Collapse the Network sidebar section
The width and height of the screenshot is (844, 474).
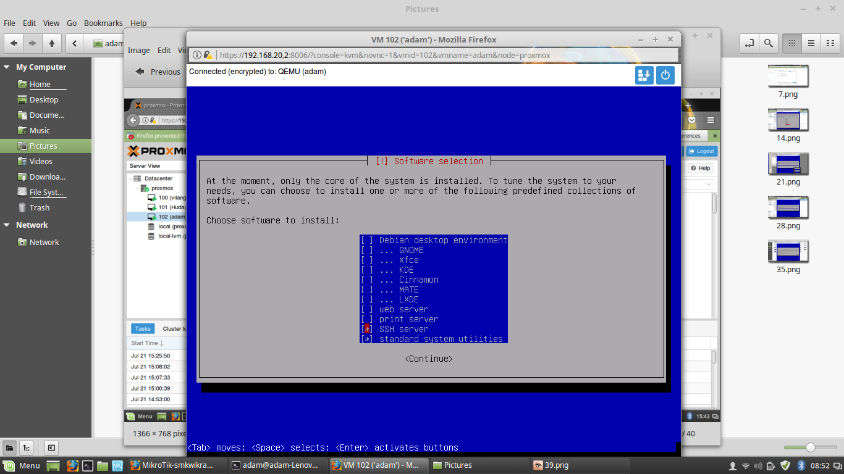click(x=7, y=225)
